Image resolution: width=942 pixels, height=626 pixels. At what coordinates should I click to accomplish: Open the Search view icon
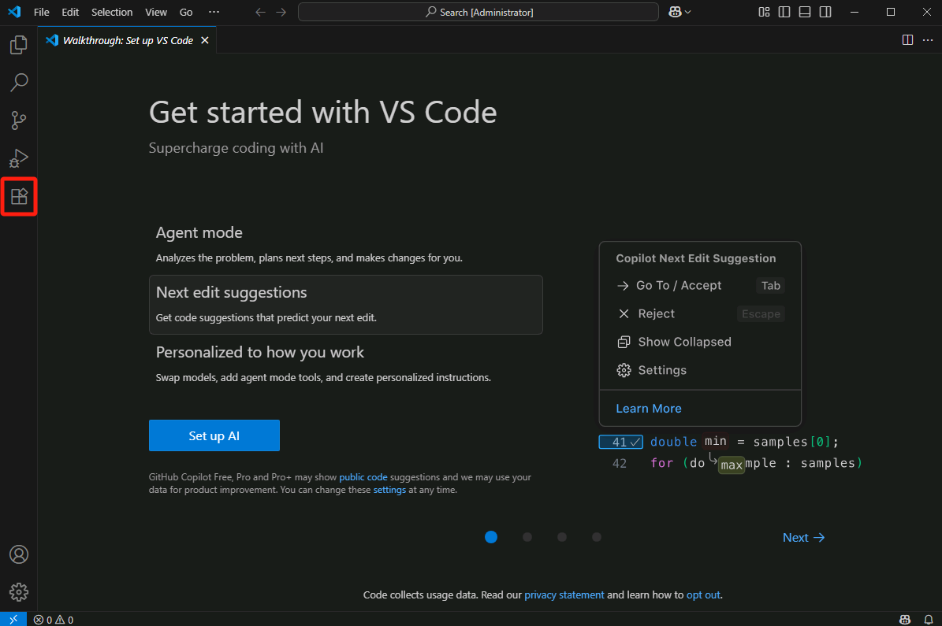tap(19, 82)
